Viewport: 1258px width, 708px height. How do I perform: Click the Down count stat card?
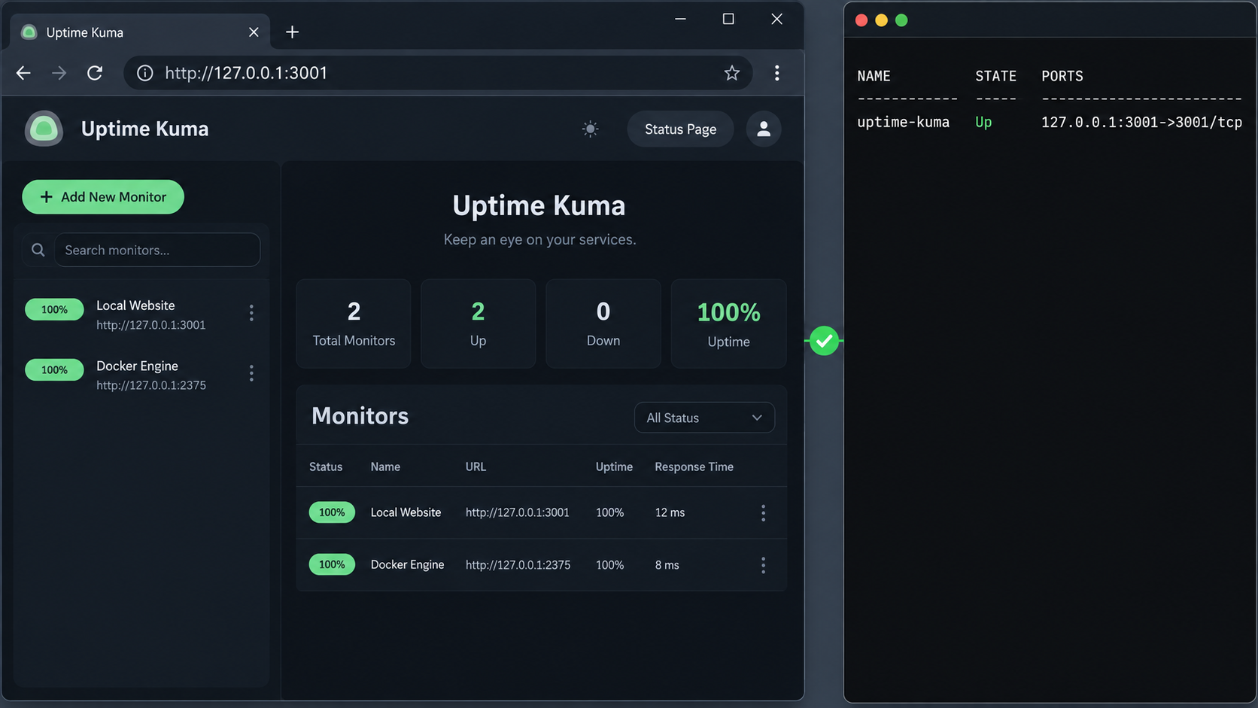click(603, 324)
